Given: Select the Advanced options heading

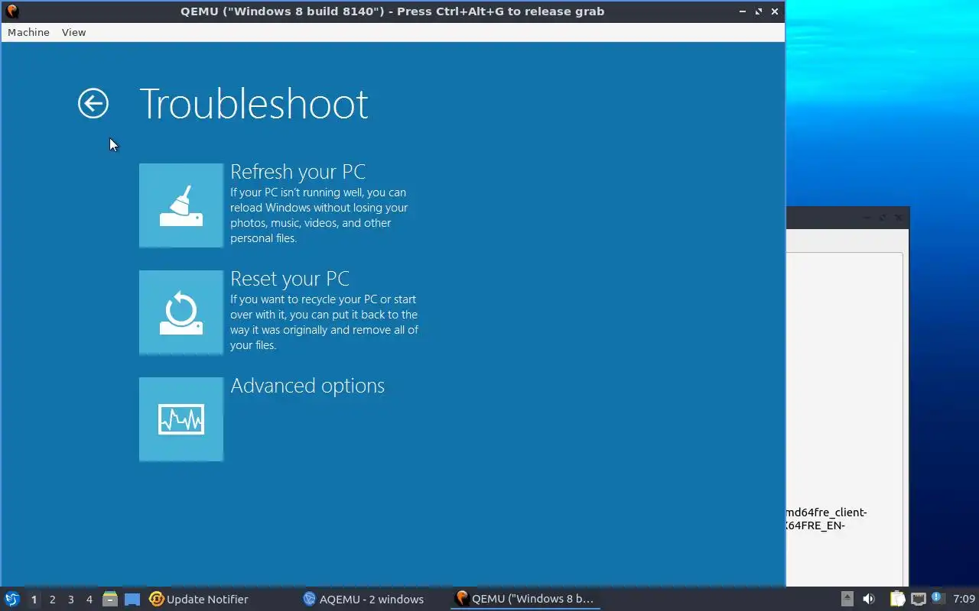Looking at the screenshot, I should tap(307, 386).
